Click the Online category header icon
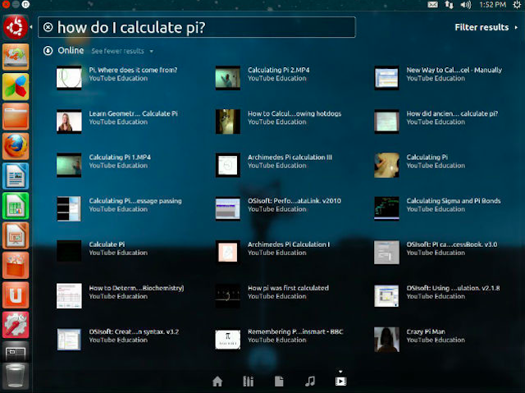This screenshot has height=393, width=525. coord(48,51)
